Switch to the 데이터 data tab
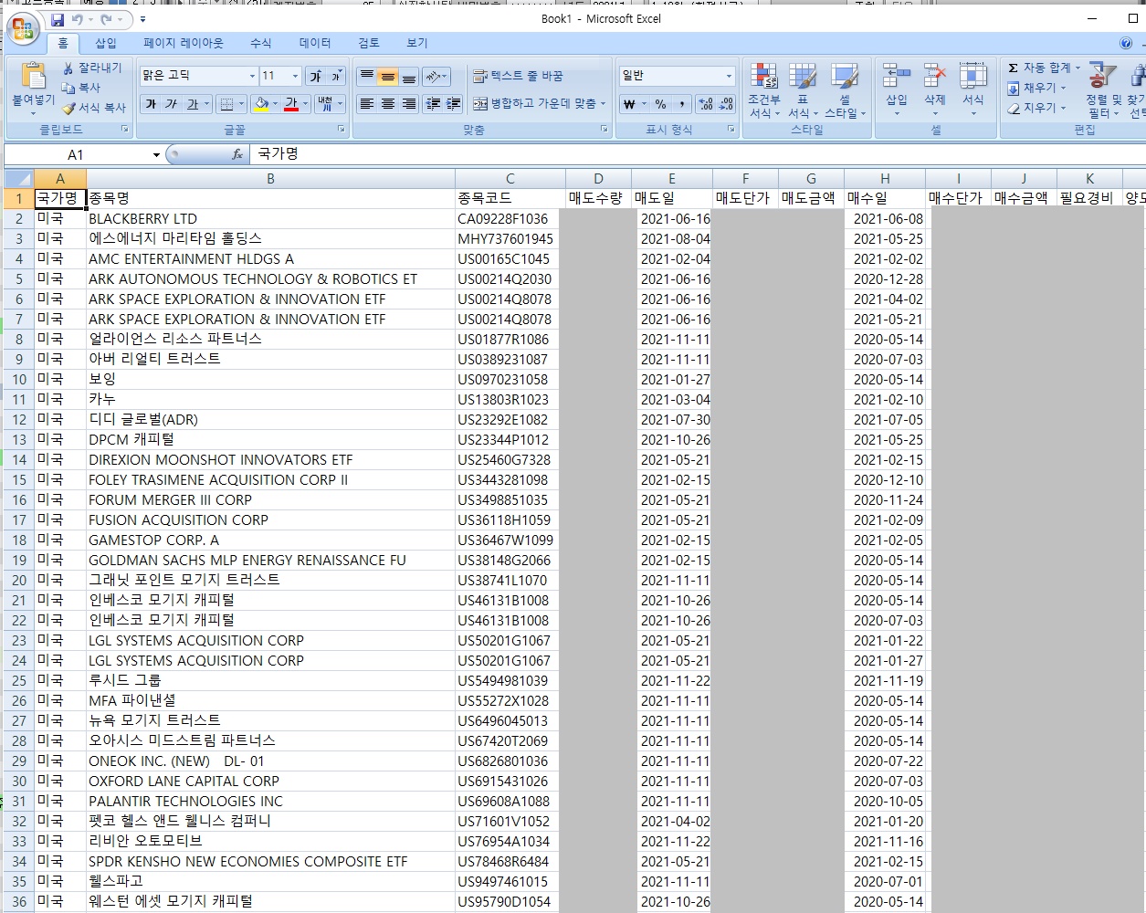 point(315,43)
